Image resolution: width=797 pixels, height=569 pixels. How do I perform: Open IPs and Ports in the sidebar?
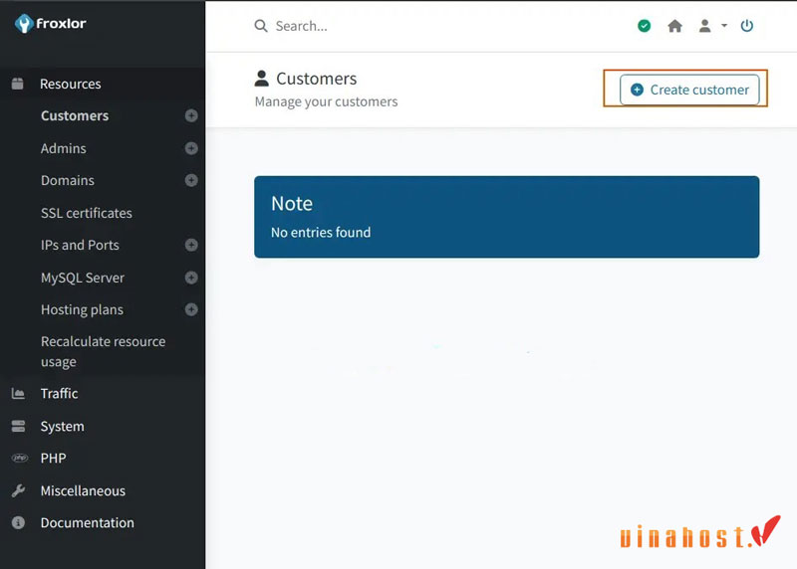[80, 245]
